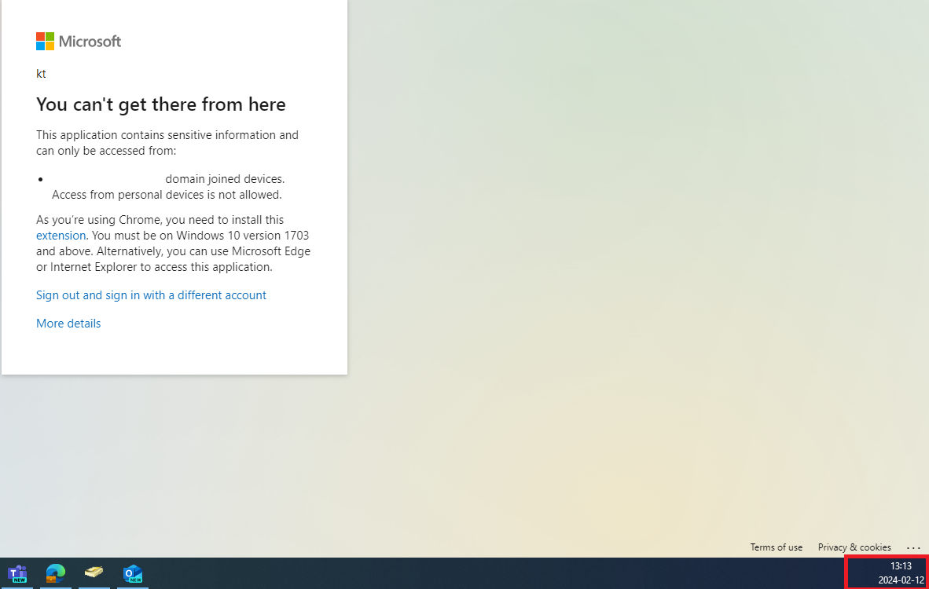Sign out and sign in with a different account

point(151,294)
